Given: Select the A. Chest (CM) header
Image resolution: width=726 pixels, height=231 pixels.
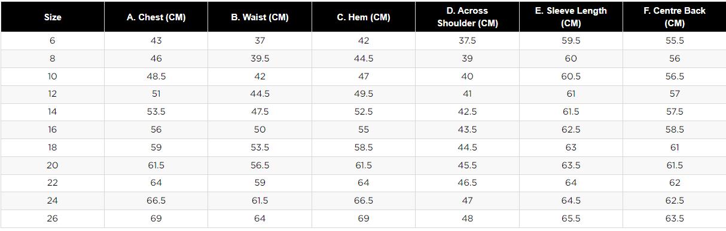Looking at the screenshot, I should click(156, 17).
